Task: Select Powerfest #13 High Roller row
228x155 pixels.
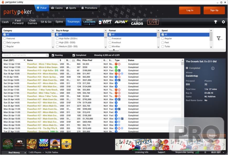Action: pos(92,70)
